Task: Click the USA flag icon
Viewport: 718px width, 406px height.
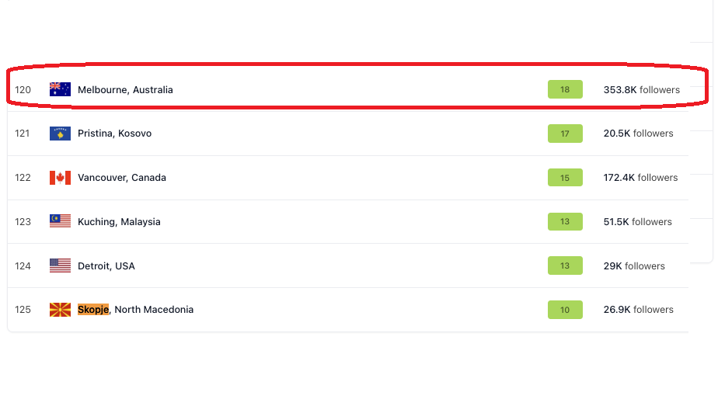Action: point(60,265)
